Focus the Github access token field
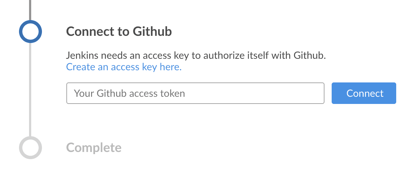Viewport: 417px width, 181px height. pos(195,94)
